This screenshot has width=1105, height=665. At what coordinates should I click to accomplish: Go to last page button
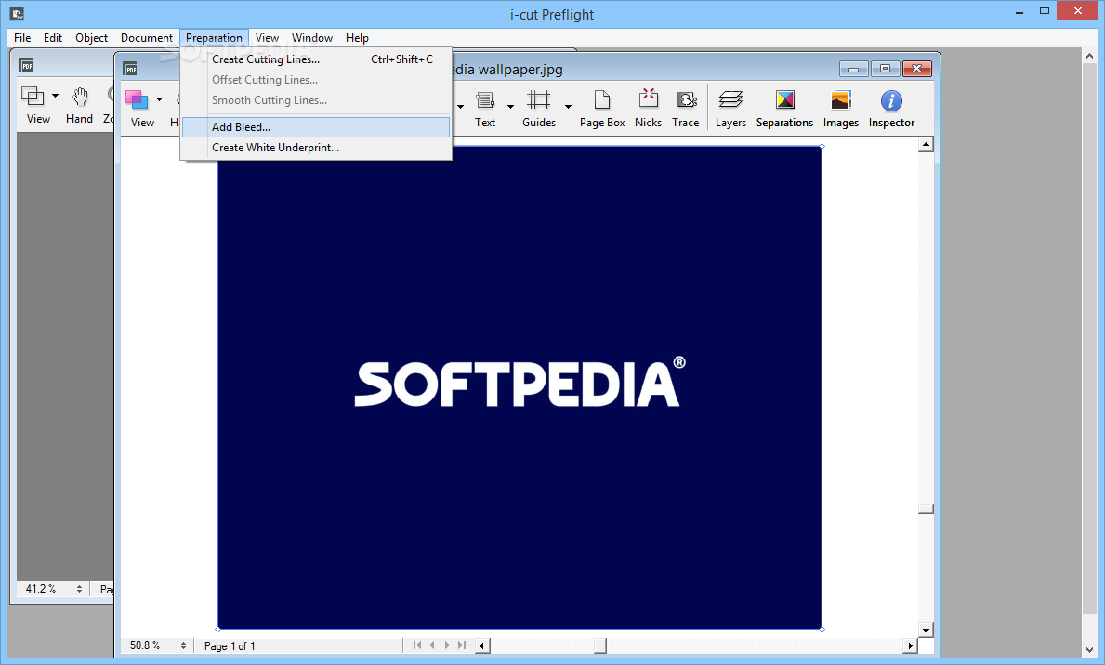[462, 645]
